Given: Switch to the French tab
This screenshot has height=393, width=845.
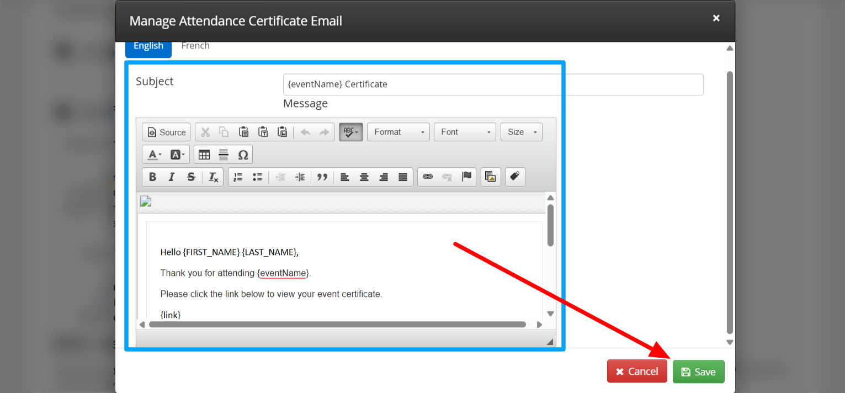Looking at the screenshot, I should [x=195, y=46].
